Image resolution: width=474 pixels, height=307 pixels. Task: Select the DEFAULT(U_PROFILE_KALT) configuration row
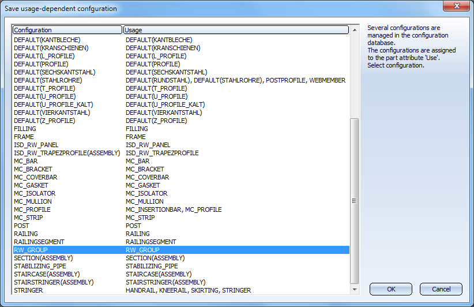(x=181, y=104)
